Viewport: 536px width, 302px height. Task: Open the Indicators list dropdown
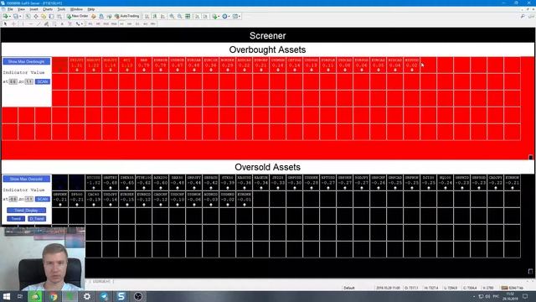tap(215, 16)
